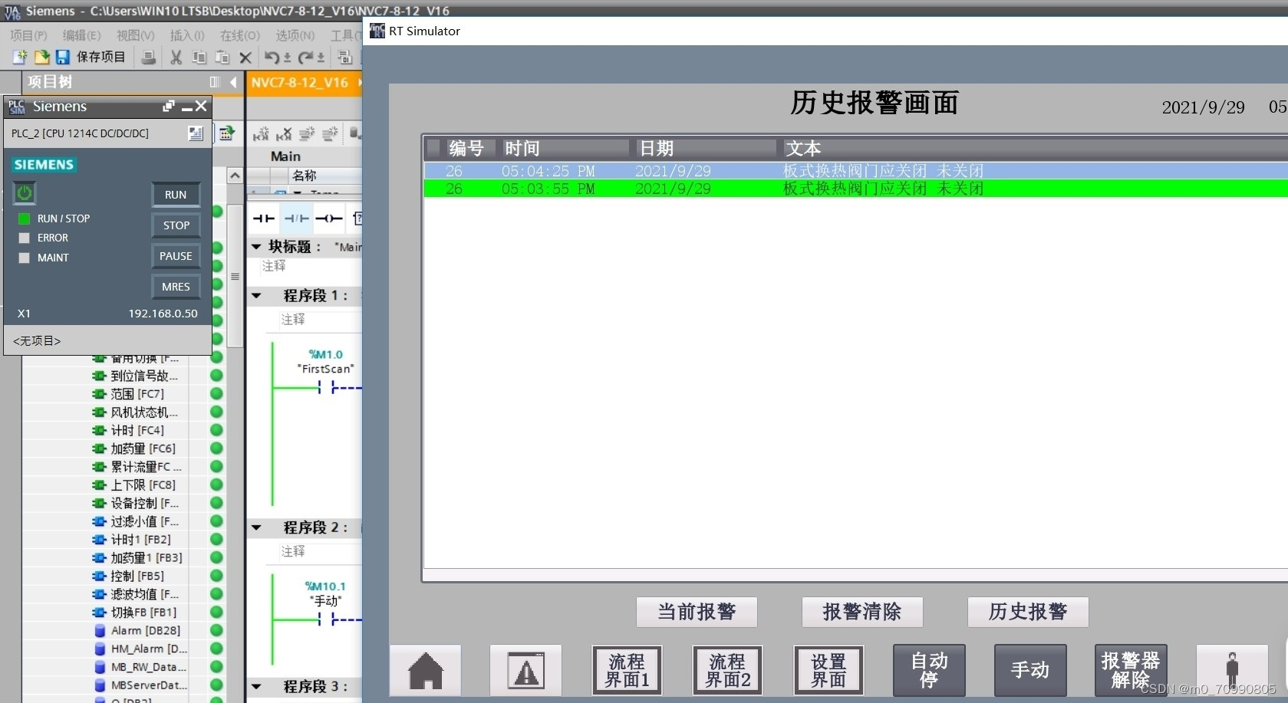Screen dimensions: 1288x703
Task: Click the scroll up arrow of block interface
Action: tap(235, 176)
